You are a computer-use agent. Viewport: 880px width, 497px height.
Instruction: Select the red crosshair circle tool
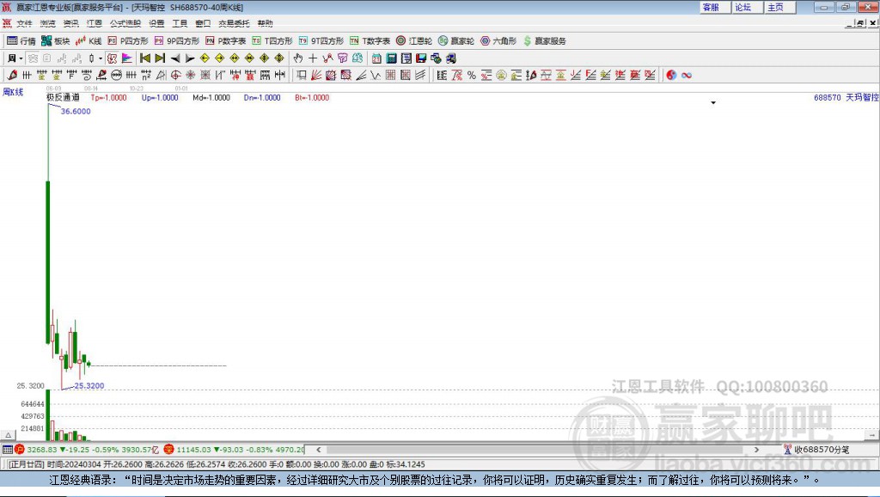coord(175,75)
